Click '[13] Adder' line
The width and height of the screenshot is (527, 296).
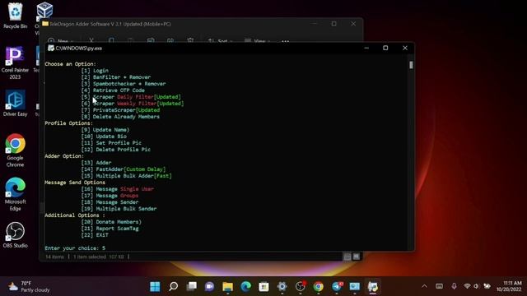point(96,163)
